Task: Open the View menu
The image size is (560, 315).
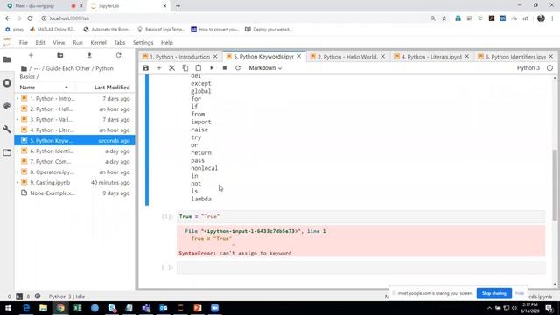Action: coord(59,43)
